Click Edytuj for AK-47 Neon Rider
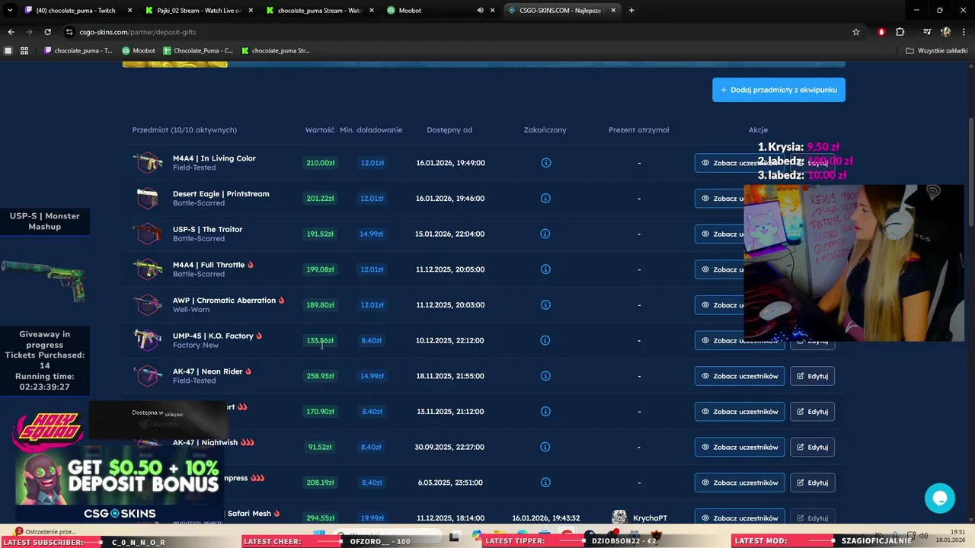Image resolution: width=975 pixels, height=548 pixels. pos(812,376)
